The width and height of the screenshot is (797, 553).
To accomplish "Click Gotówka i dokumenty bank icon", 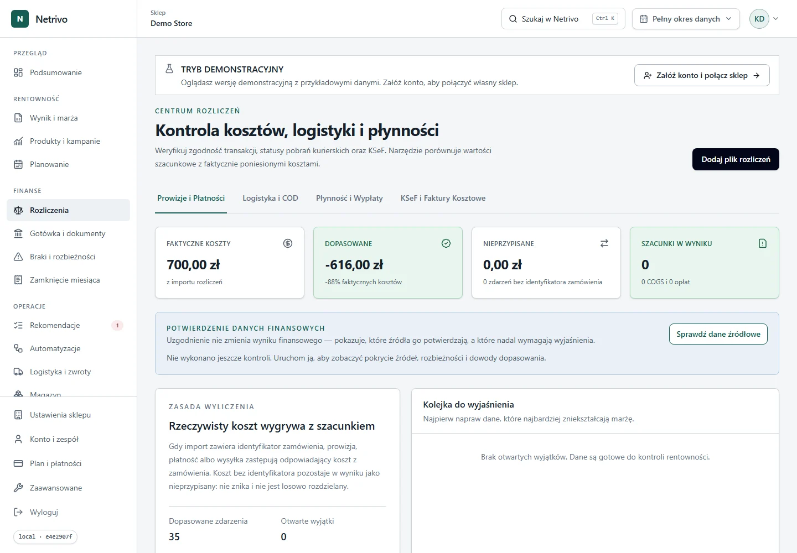I will 18,233.
